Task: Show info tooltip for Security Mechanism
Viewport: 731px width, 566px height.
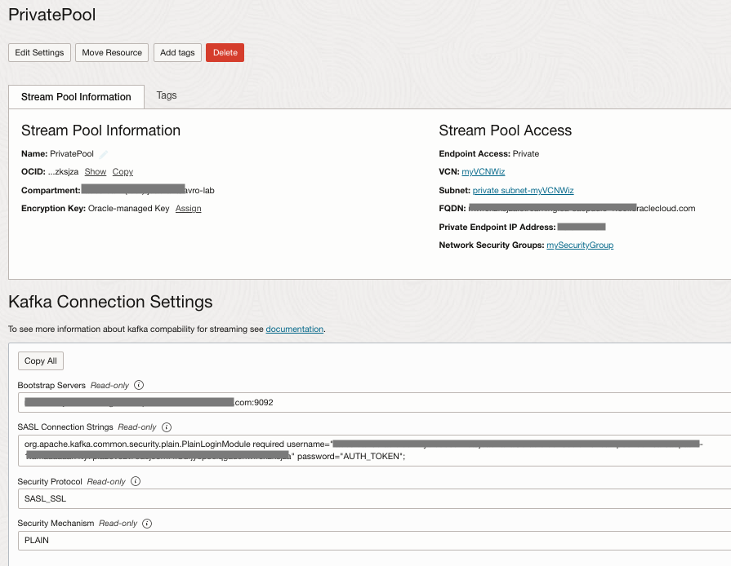Action: click(148, 523)
